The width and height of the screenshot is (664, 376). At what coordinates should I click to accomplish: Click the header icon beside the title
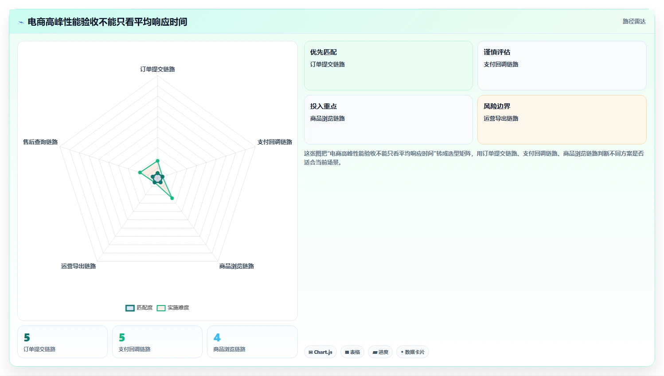21,22
